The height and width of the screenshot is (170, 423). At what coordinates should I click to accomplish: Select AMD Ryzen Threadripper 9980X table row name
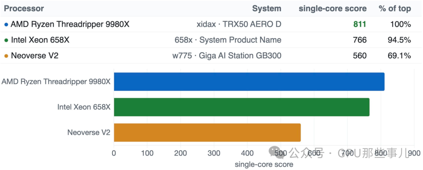70,25
